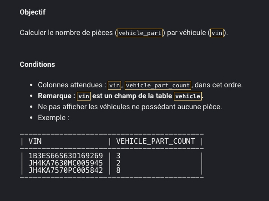The image size is (269, 201).
Task: Click the vehicle_part_count code tag
Action: click(x=158, y=85)
